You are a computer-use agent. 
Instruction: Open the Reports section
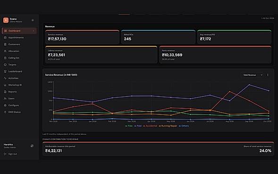pyautogui.click(x=19, y=92)
